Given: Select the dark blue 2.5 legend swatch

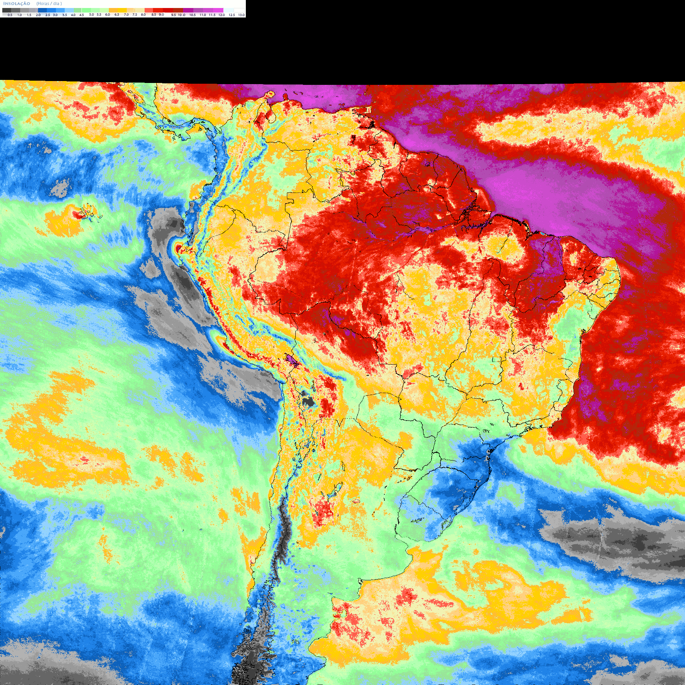Looking at the screenshot, I should (x=42, y=10).
